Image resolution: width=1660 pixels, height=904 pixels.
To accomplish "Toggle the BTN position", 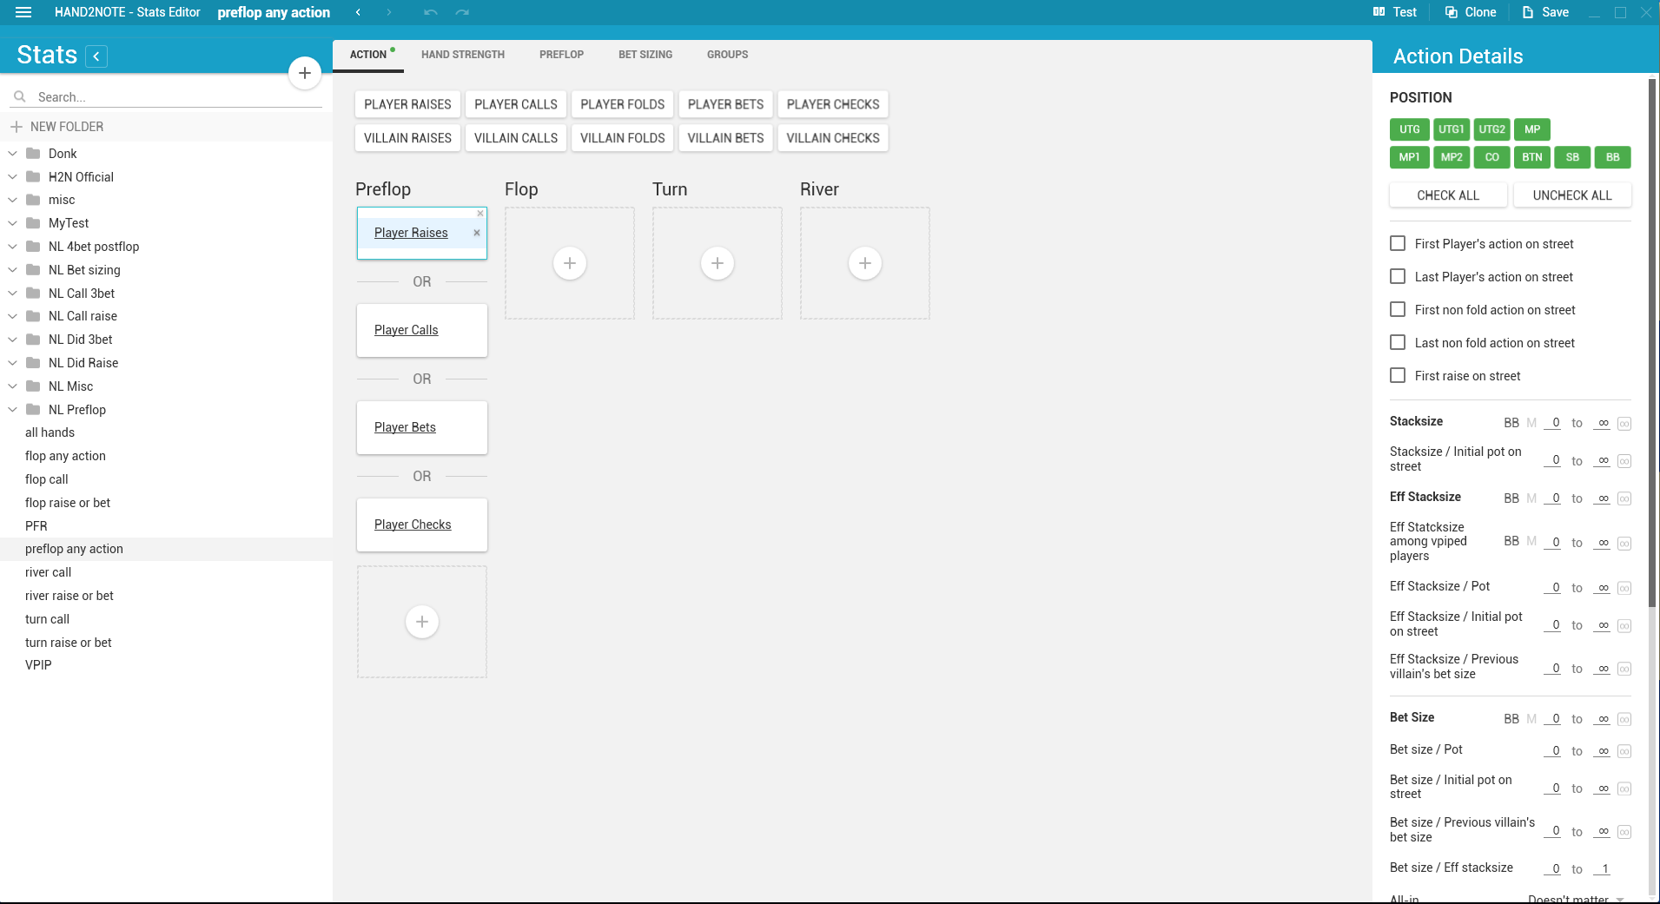I will (1532, 157).
